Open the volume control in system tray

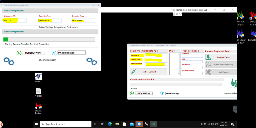click(x=212, y=124)
